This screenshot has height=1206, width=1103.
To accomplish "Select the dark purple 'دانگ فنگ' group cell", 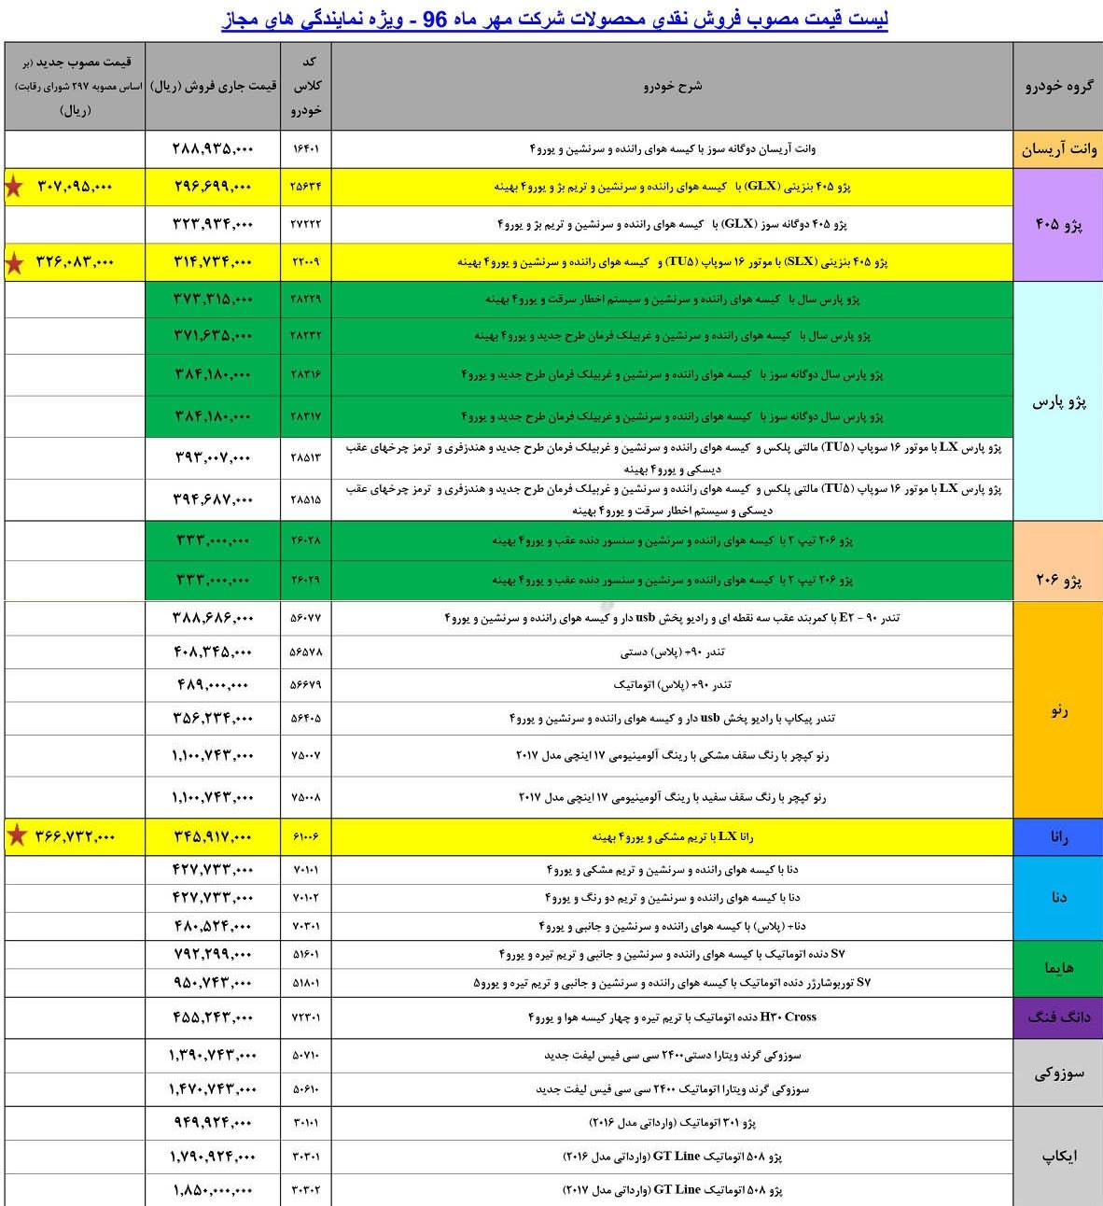I will pos(1058,1017).
